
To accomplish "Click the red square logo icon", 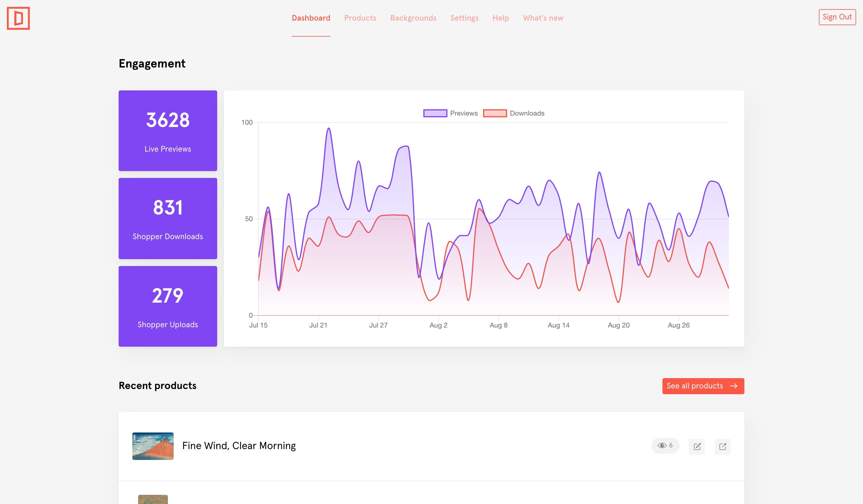I will (x=18, y=18).
